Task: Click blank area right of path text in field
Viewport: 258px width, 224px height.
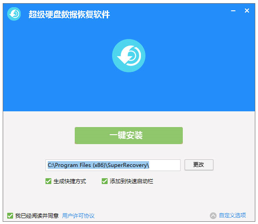Action: [164, 165]
